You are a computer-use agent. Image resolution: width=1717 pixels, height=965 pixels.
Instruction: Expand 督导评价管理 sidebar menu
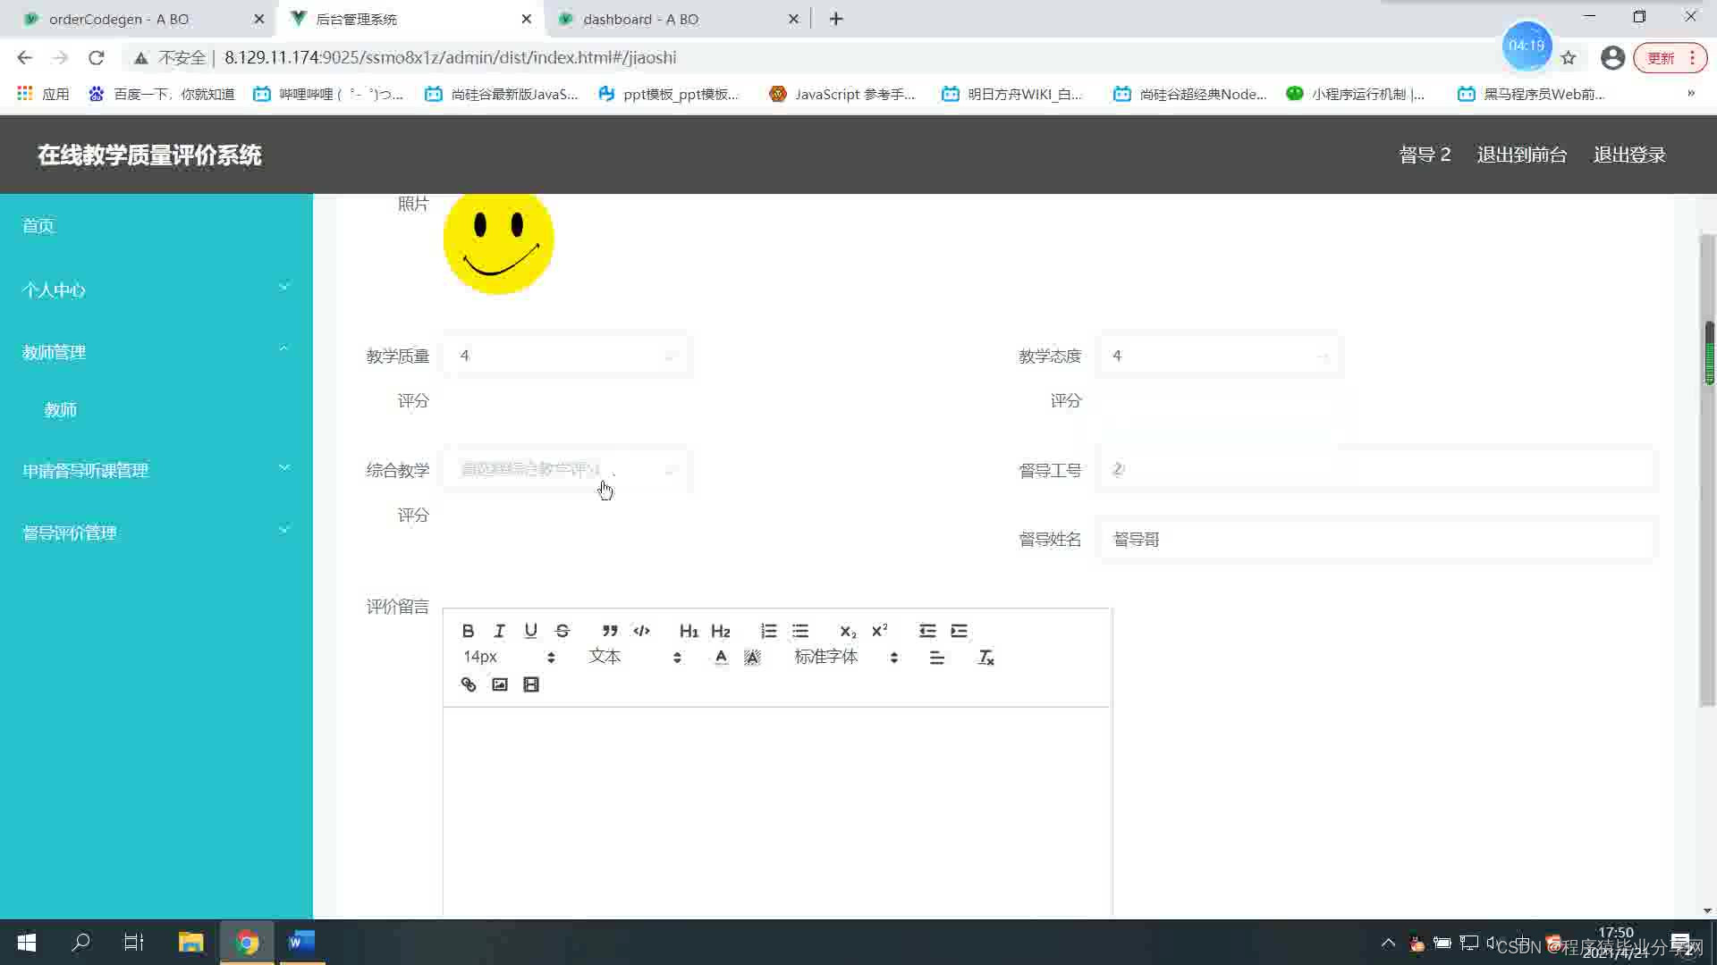click(156, 533)
